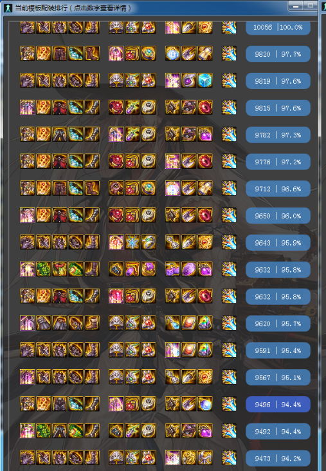Click the weapon icon in the 9820 row
The image size is (326, 471).
[x=229, y=53]
